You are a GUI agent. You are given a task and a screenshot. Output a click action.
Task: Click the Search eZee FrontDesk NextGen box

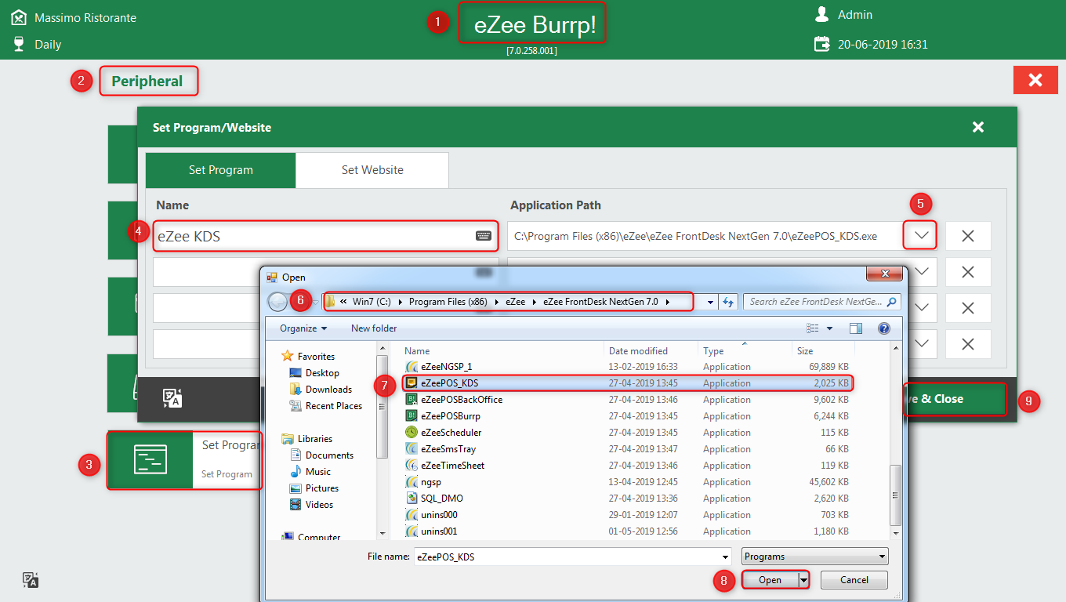coord(822,302)
